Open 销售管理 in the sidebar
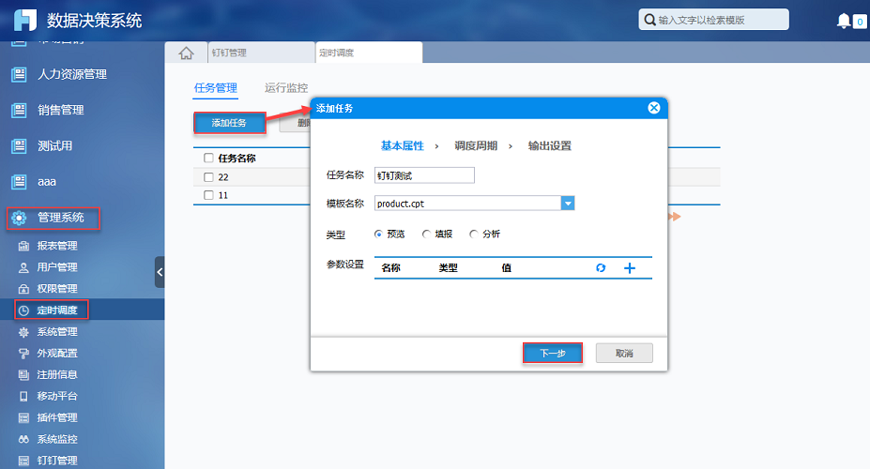Image resolution: width=870 pixels, height=469 pixels. pyautogui.click(x=60, y=111)
